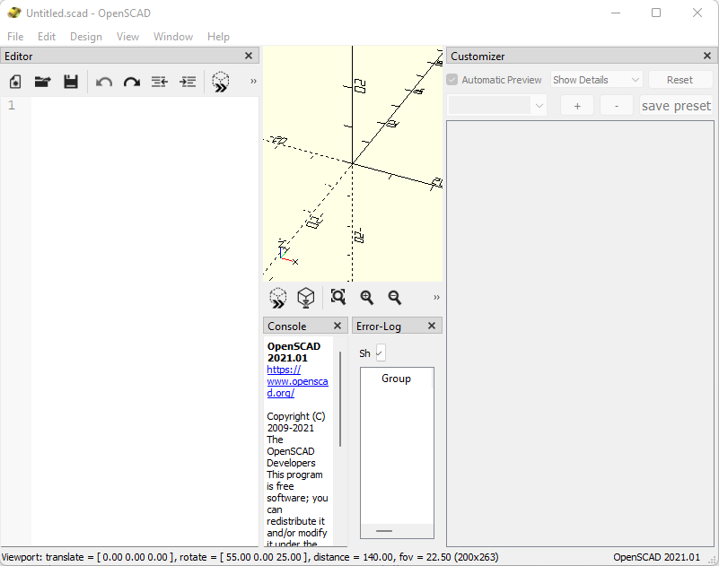The height and width of the screenshot is (566, 719).
Task: Zoom out of the 3D viewport
Action: pos(394,297)
